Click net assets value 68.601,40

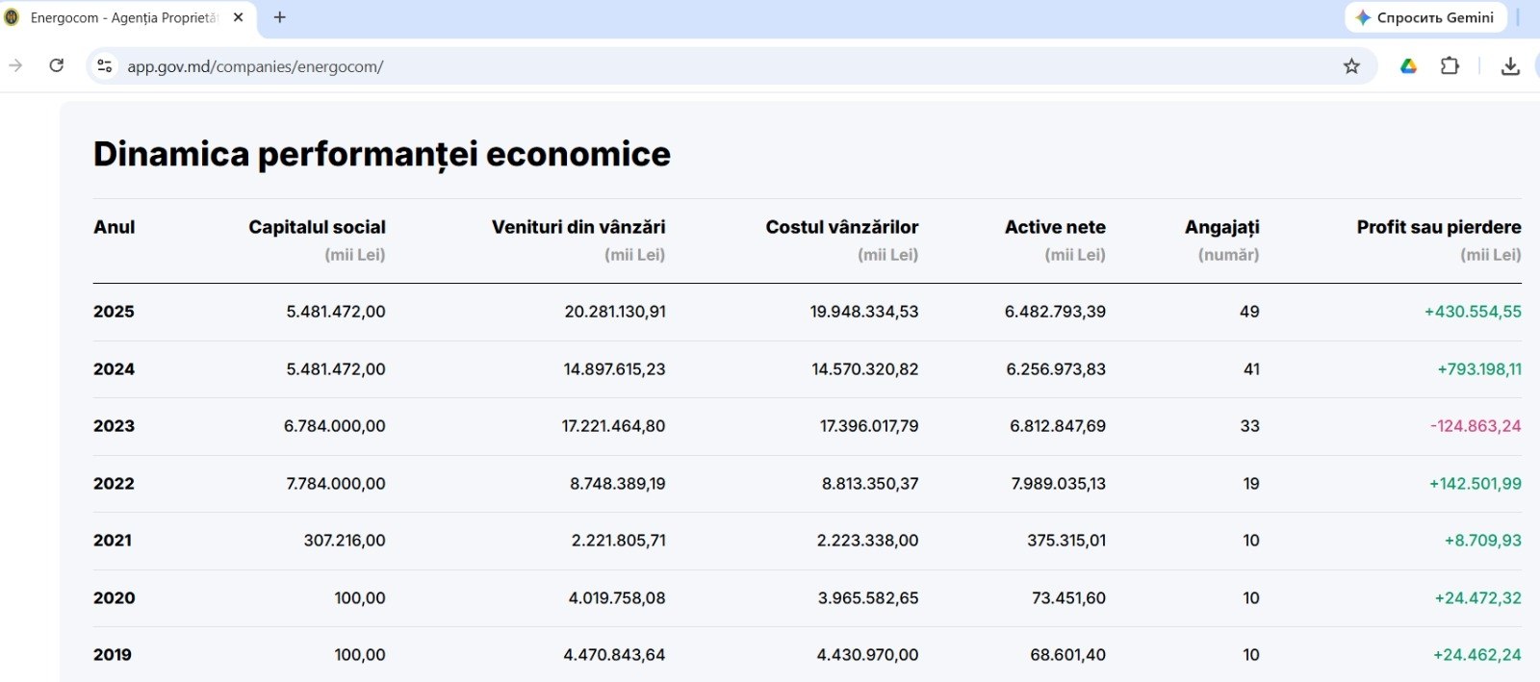coord(1067,655)
